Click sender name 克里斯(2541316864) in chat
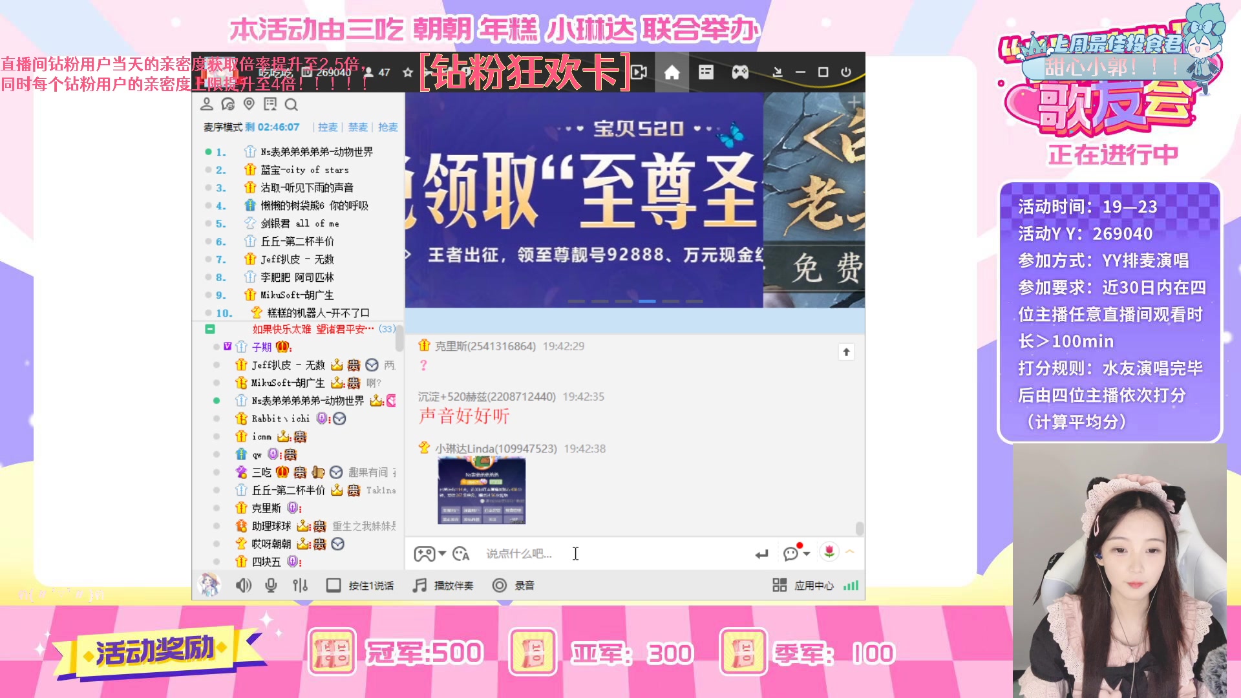Viewport: 1241px width, 698px height. coord(485,346)
